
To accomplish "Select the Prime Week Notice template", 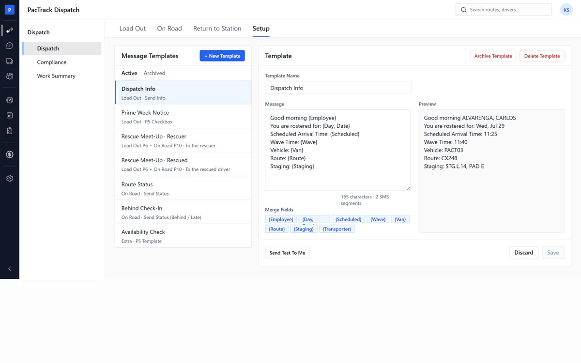I will click(183, 117).
